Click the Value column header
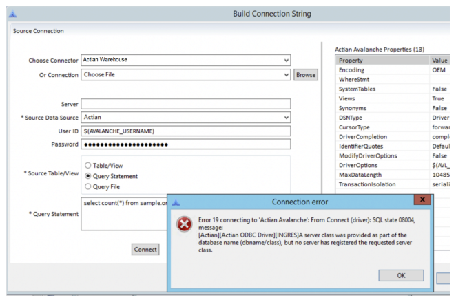This screenshot has height=302, width=456. pos(441,61)
